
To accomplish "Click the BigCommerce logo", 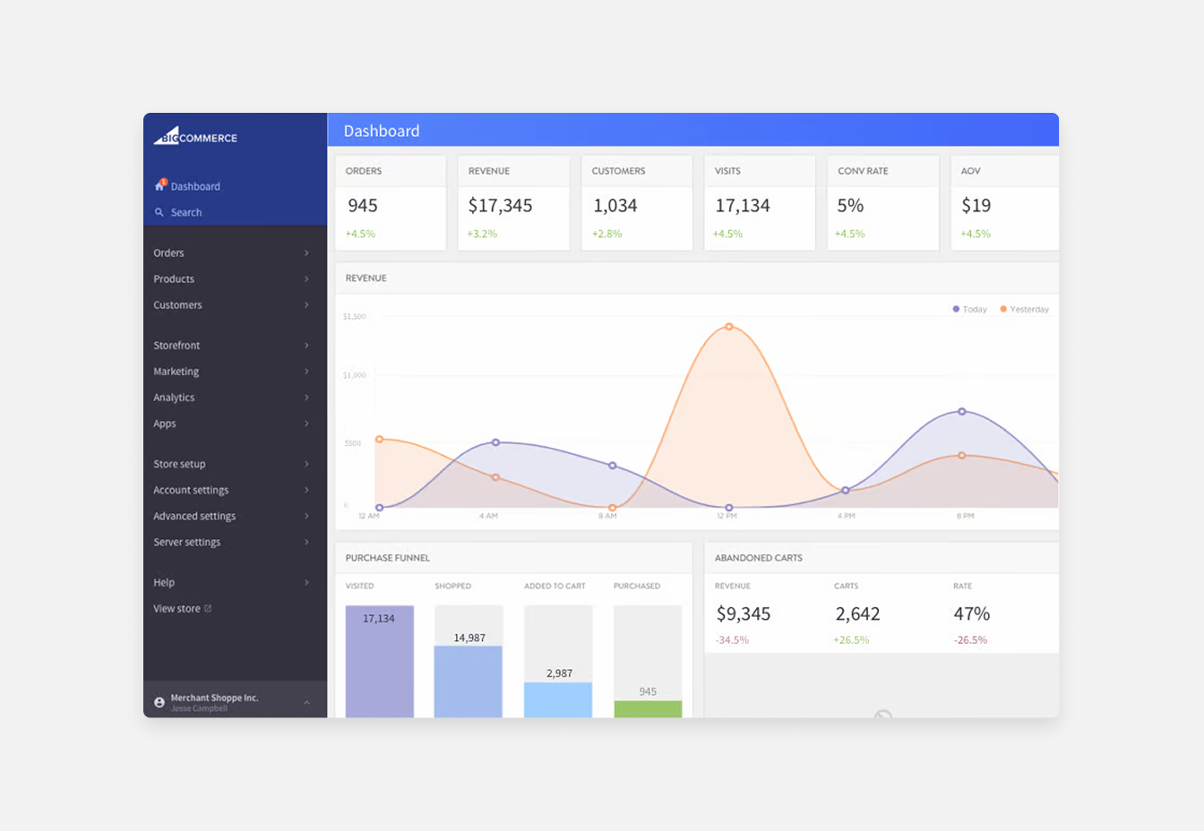I will 195,137.
